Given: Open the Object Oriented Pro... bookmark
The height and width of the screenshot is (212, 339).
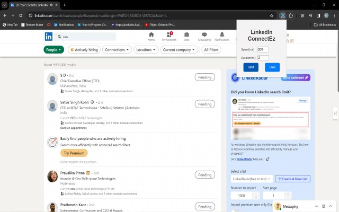Looking at the screenshot, I should pos(160,25).
